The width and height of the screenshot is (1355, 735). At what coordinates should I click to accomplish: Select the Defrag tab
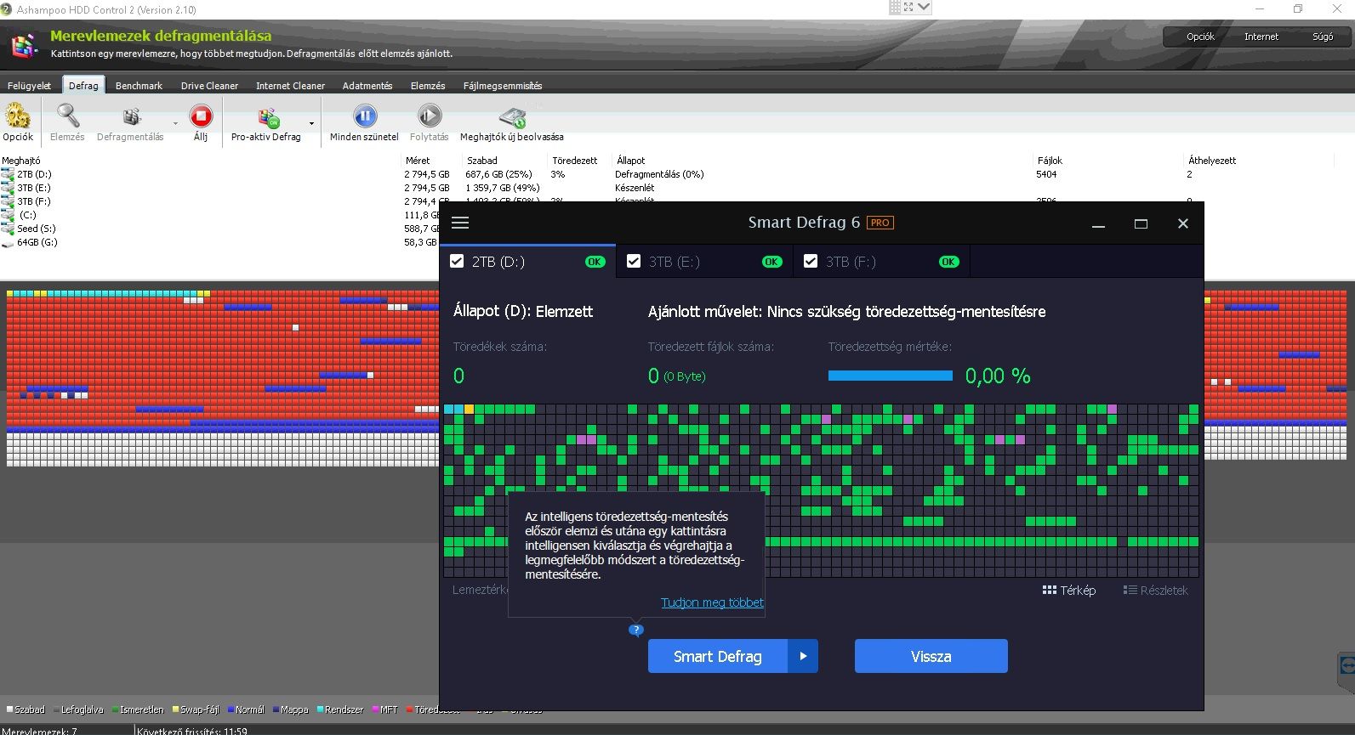click(x=83, y=85)
